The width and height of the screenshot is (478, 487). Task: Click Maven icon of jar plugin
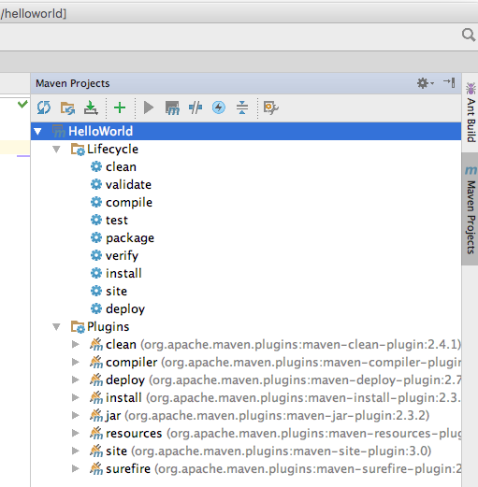tap(96, 415)
